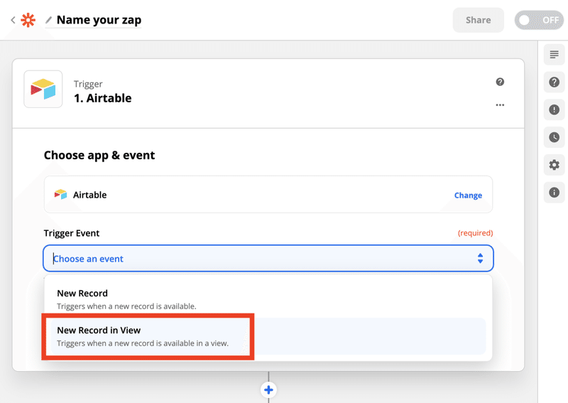Open the outline notes sidebar icon

pyautogui.click(x=554, y=55)
